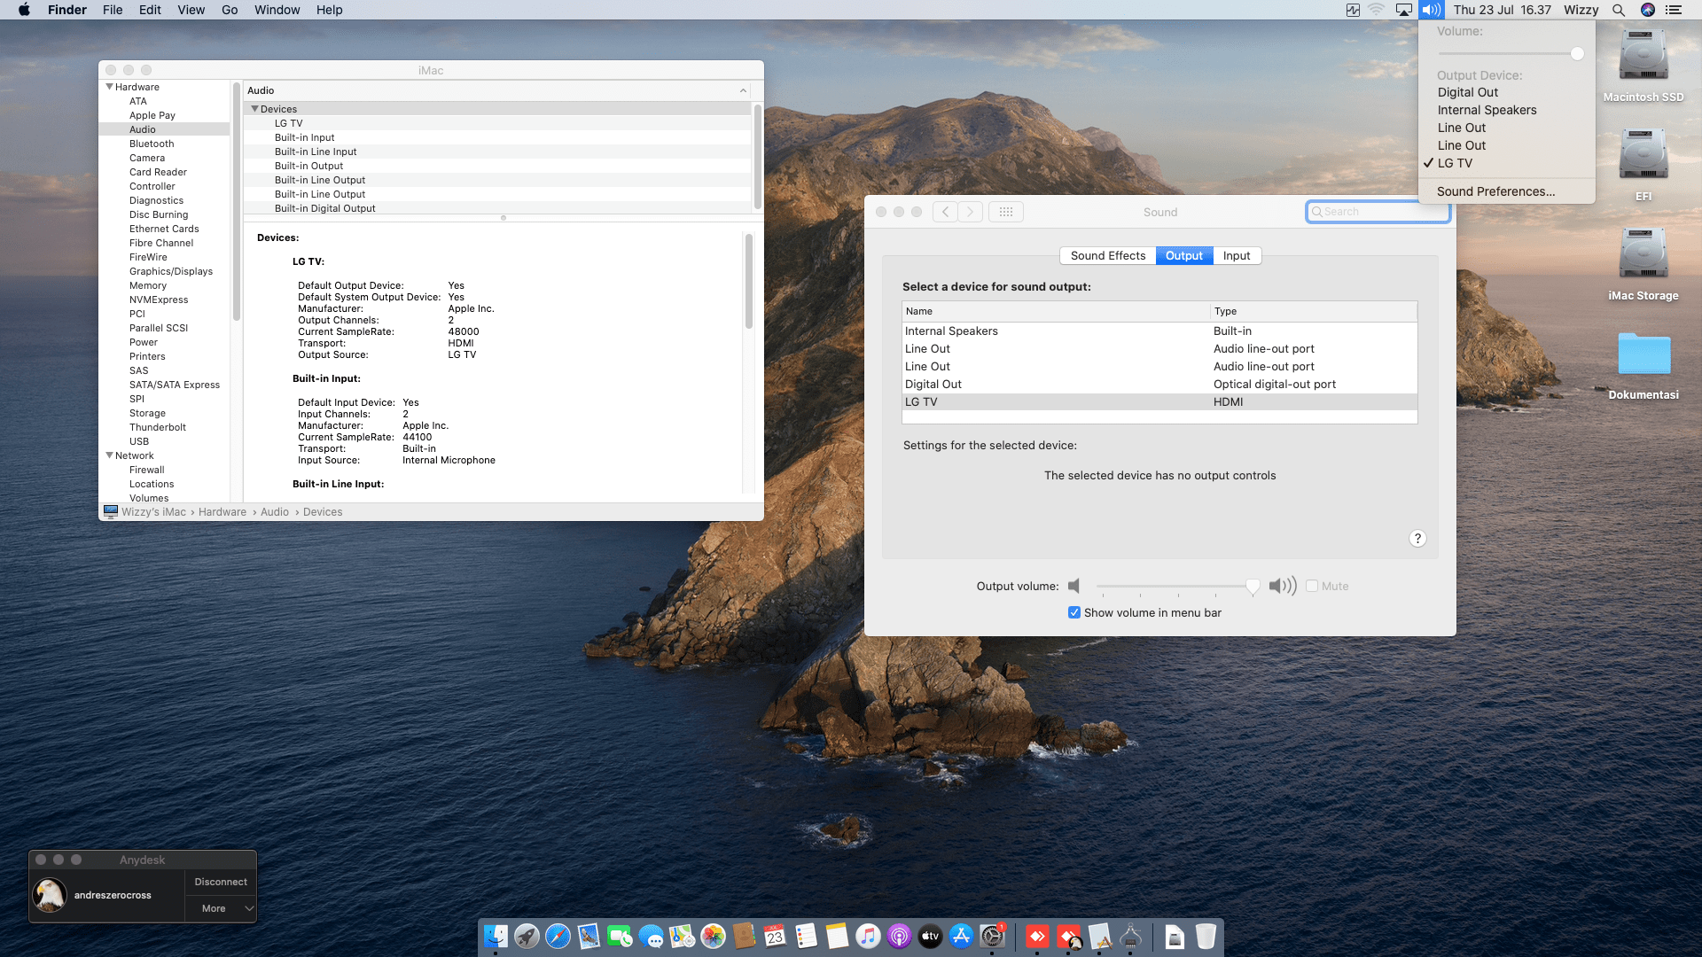Image resolution: width=1702 pixels, height=957 pixels.
Task: Open Sound Preferences from volume menu
Action: coord(1507,191)
